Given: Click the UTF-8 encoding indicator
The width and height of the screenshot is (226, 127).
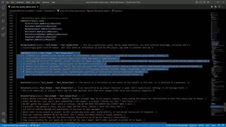Looking at the screenshot, I should click(201, 126).
